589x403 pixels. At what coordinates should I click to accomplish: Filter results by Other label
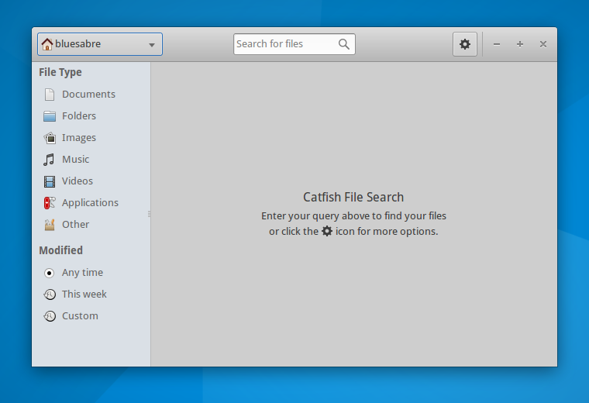pos(75,225)
